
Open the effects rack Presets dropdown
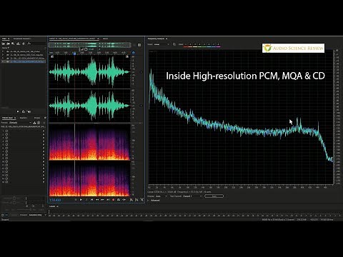click(x=20, y=123)
